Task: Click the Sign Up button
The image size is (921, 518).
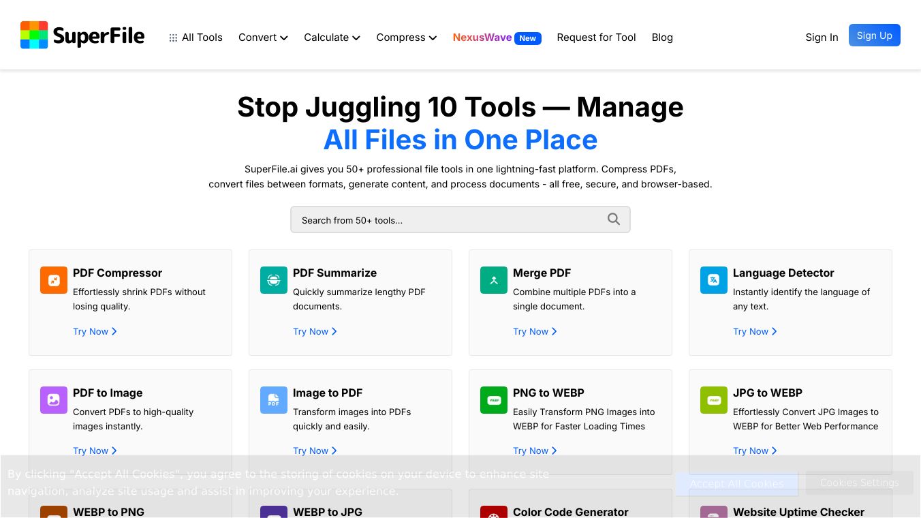Action: click(x=875, y=35)
